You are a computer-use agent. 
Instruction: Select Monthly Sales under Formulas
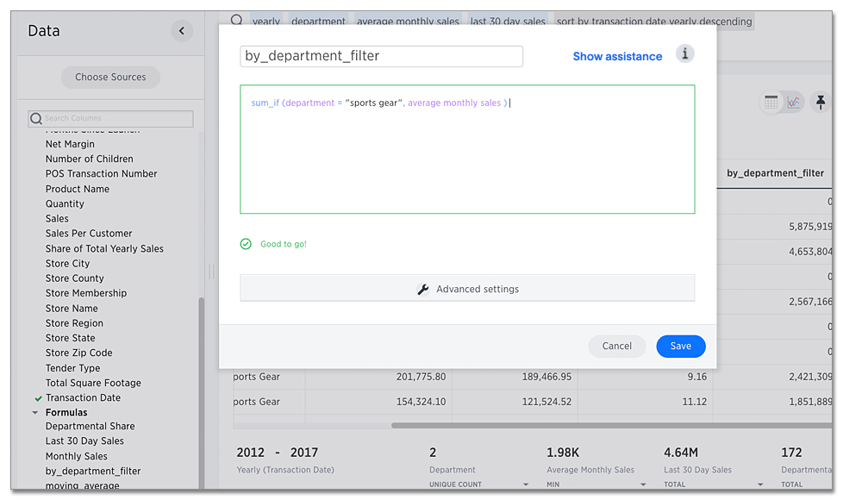[78, 455]
